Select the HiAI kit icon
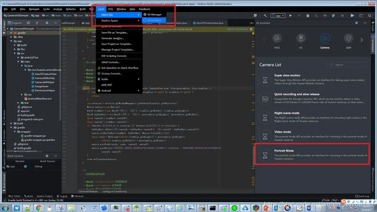The height and width of the screenshot is (212, 377). point(277,38)
